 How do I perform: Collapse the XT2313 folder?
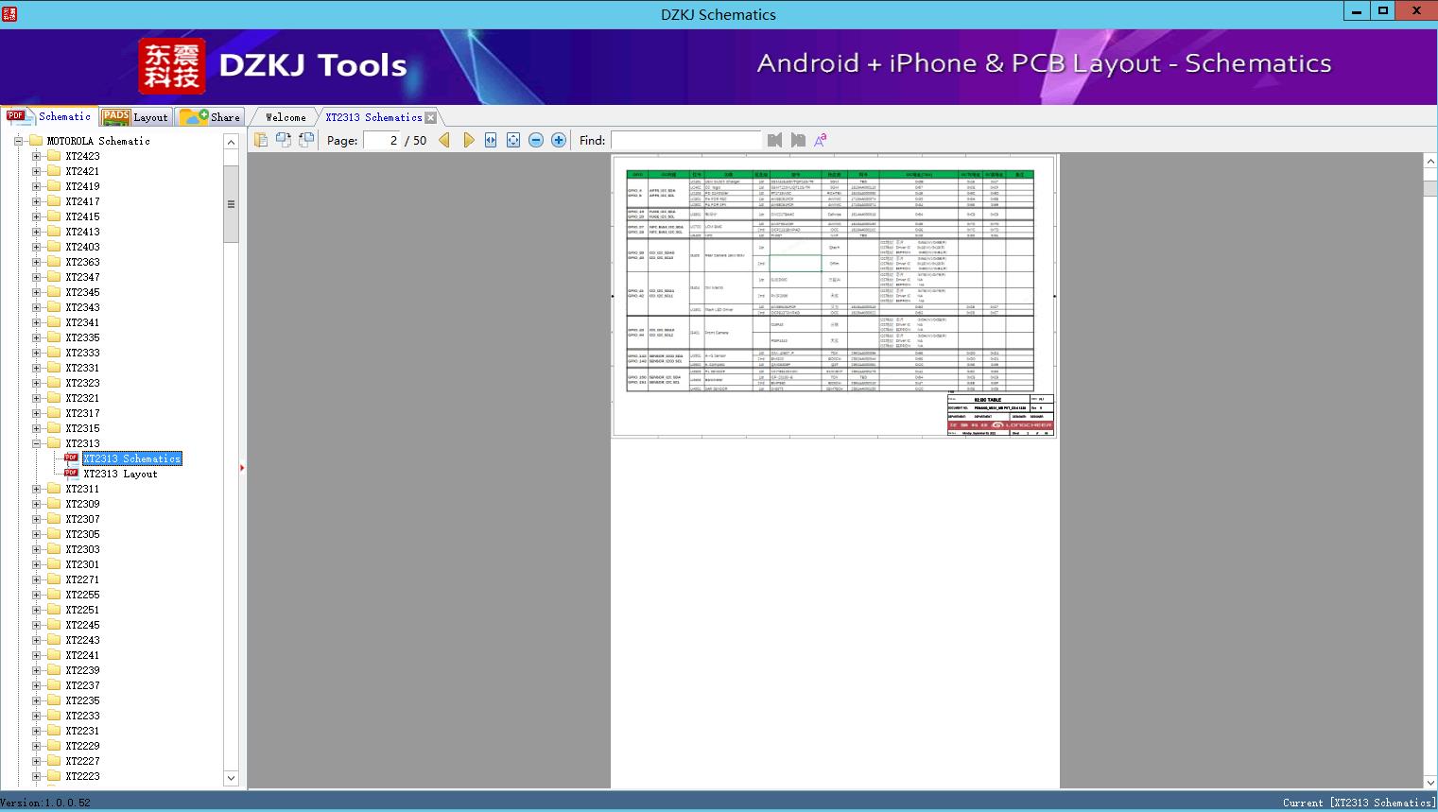tap(36, 443)
